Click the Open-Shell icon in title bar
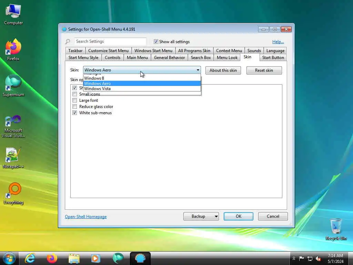Viewport: 353px width, 265px height. pos(64,29)
